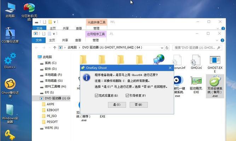Open address bar history dropdown
Image resolution: width=236 pixels, height=141 pixels.
(x=162, y=48)
